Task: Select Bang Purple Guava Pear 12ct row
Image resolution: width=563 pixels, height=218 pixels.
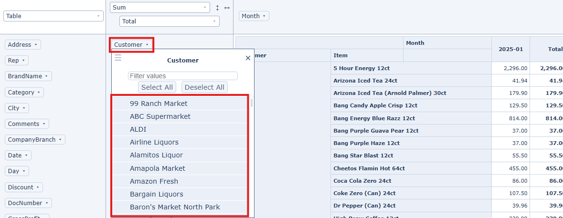Action: click(x=411, y=131)
